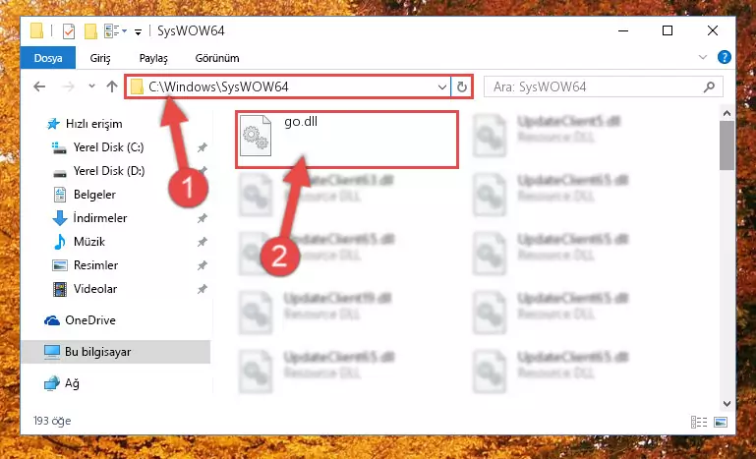The height and width of the screenshot is (459, 756).
Task: Click the Properties icon in quick access toolbar
Action: pyautogui.click(x=69, y=31)
